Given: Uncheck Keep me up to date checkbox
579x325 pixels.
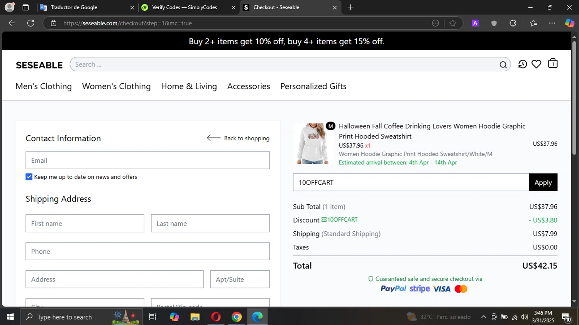Looking at the screenshot, I should (29, 177).
